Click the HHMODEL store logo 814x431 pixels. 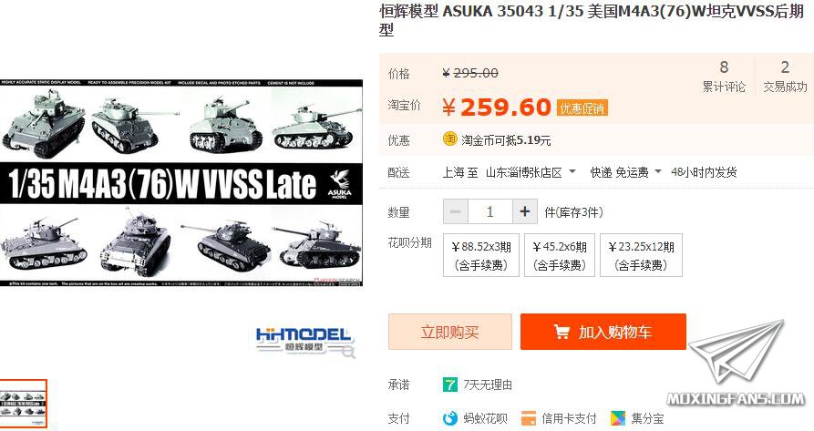point(305,342)
